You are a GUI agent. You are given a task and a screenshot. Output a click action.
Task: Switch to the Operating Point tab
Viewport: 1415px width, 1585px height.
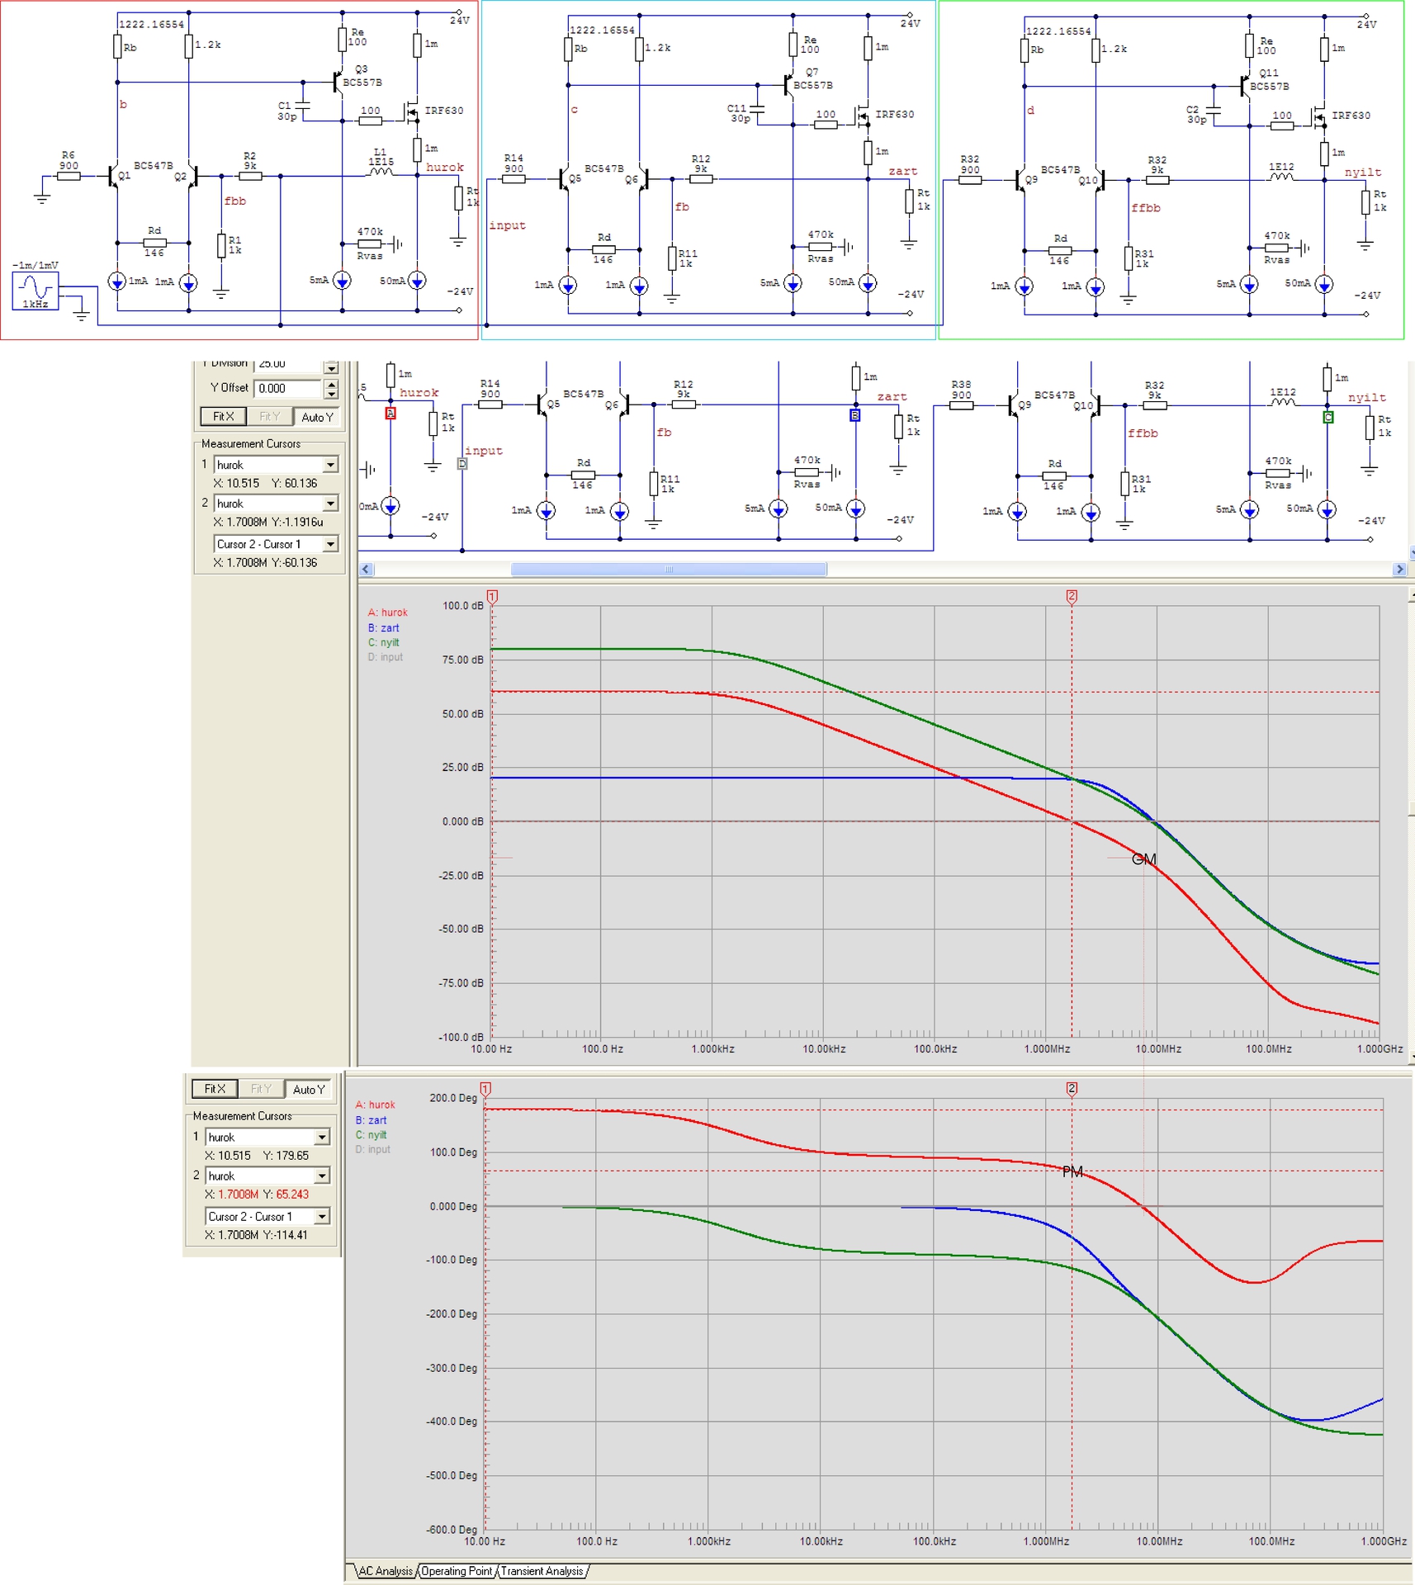coord(457,1571)
